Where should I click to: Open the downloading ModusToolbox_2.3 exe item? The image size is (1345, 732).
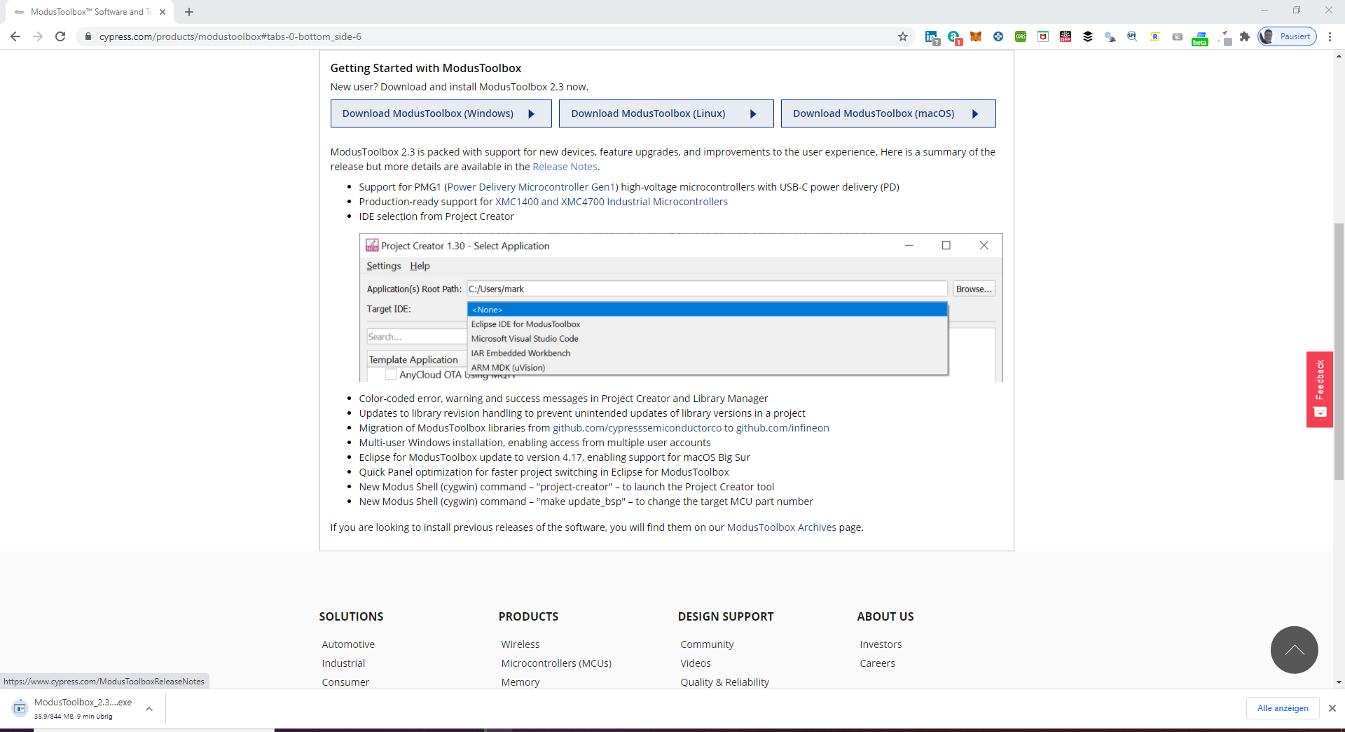click(74, 708)
